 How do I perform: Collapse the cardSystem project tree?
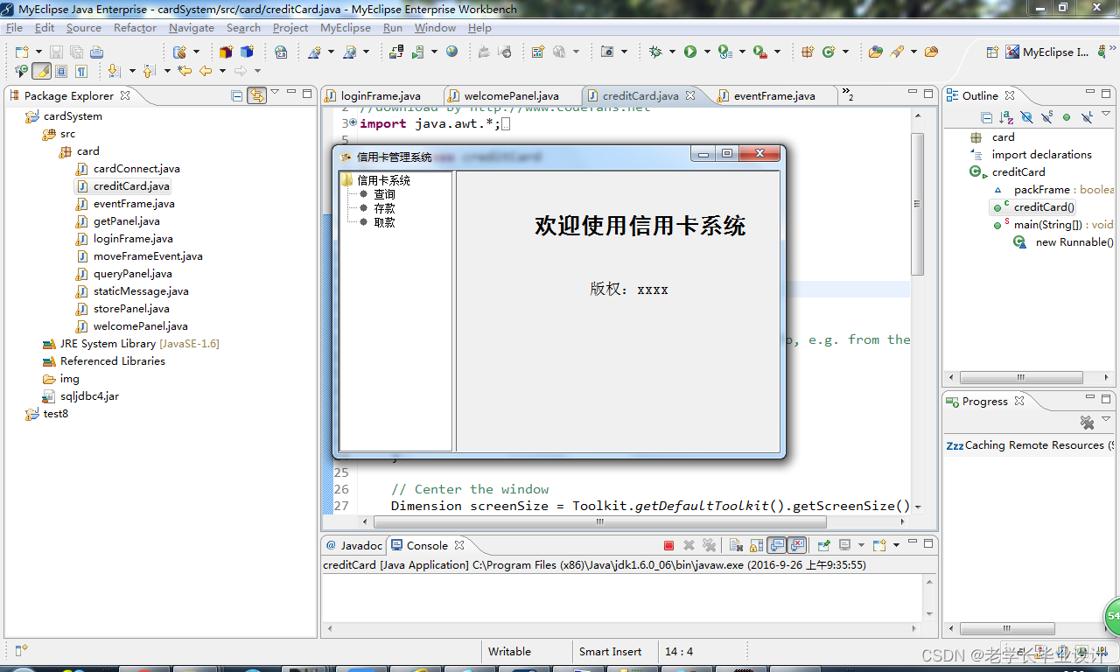(x=19, y=115)
